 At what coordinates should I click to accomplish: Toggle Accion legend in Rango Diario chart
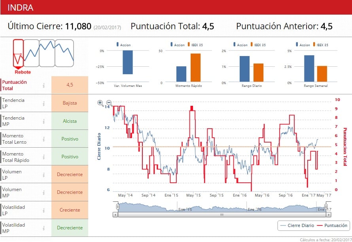(240, 45)
